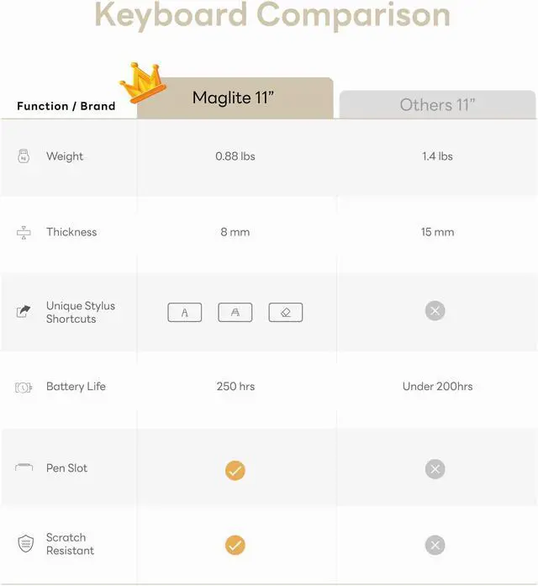The height and width of the screenshot is (586, 538).
Task: Click the middle stylus shortcut key icon
Action: (x=235, y=313)
